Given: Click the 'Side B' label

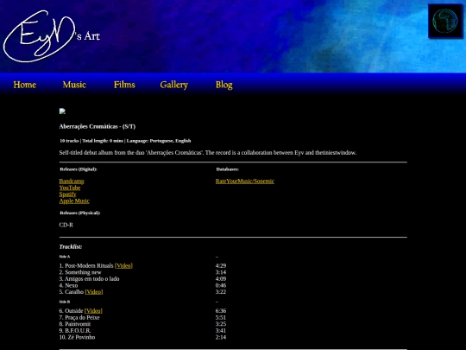Looking at the screenshot, I should click(x=65, y=302).
